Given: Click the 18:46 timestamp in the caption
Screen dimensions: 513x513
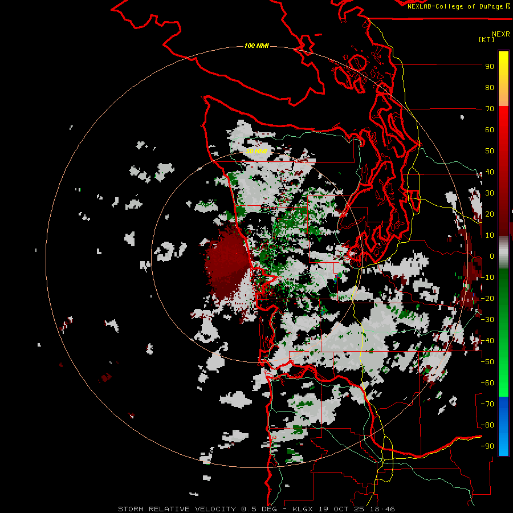Looking at the screenshot, I should 382,509.
